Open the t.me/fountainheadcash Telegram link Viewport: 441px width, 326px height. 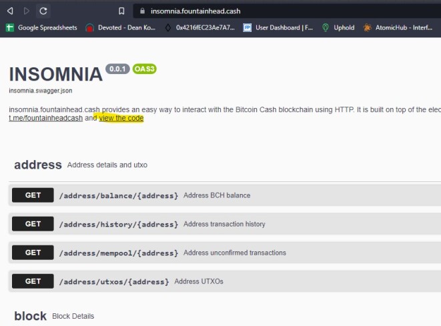click(46, 118)
